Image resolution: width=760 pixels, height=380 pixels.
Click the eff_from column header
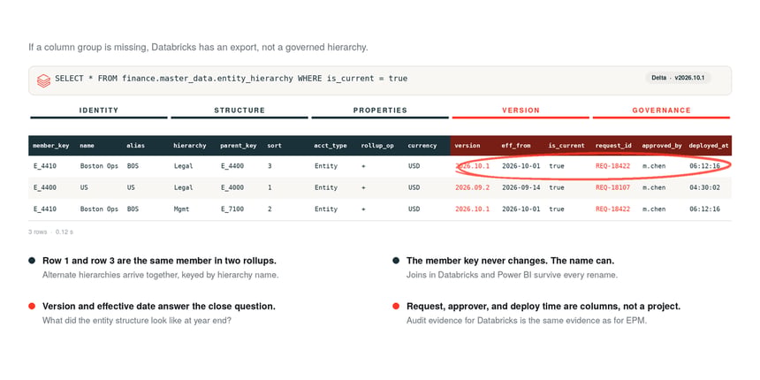tap(516, 146)
